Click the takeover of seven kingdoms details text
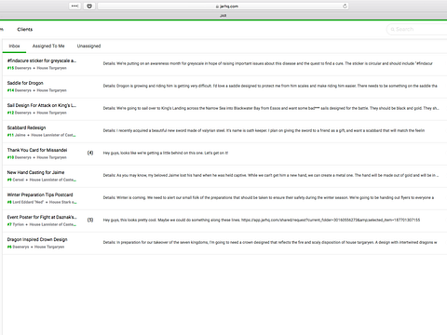This screenshot has height=335, width=447. tap(270, 242)
